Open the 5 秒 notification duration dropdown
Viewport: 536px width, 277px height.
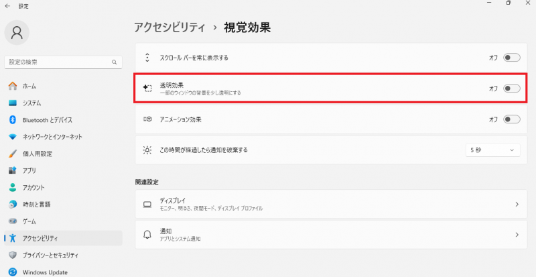point(492,150)
